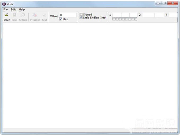Click the 4-byte value field

coord(173,15)
